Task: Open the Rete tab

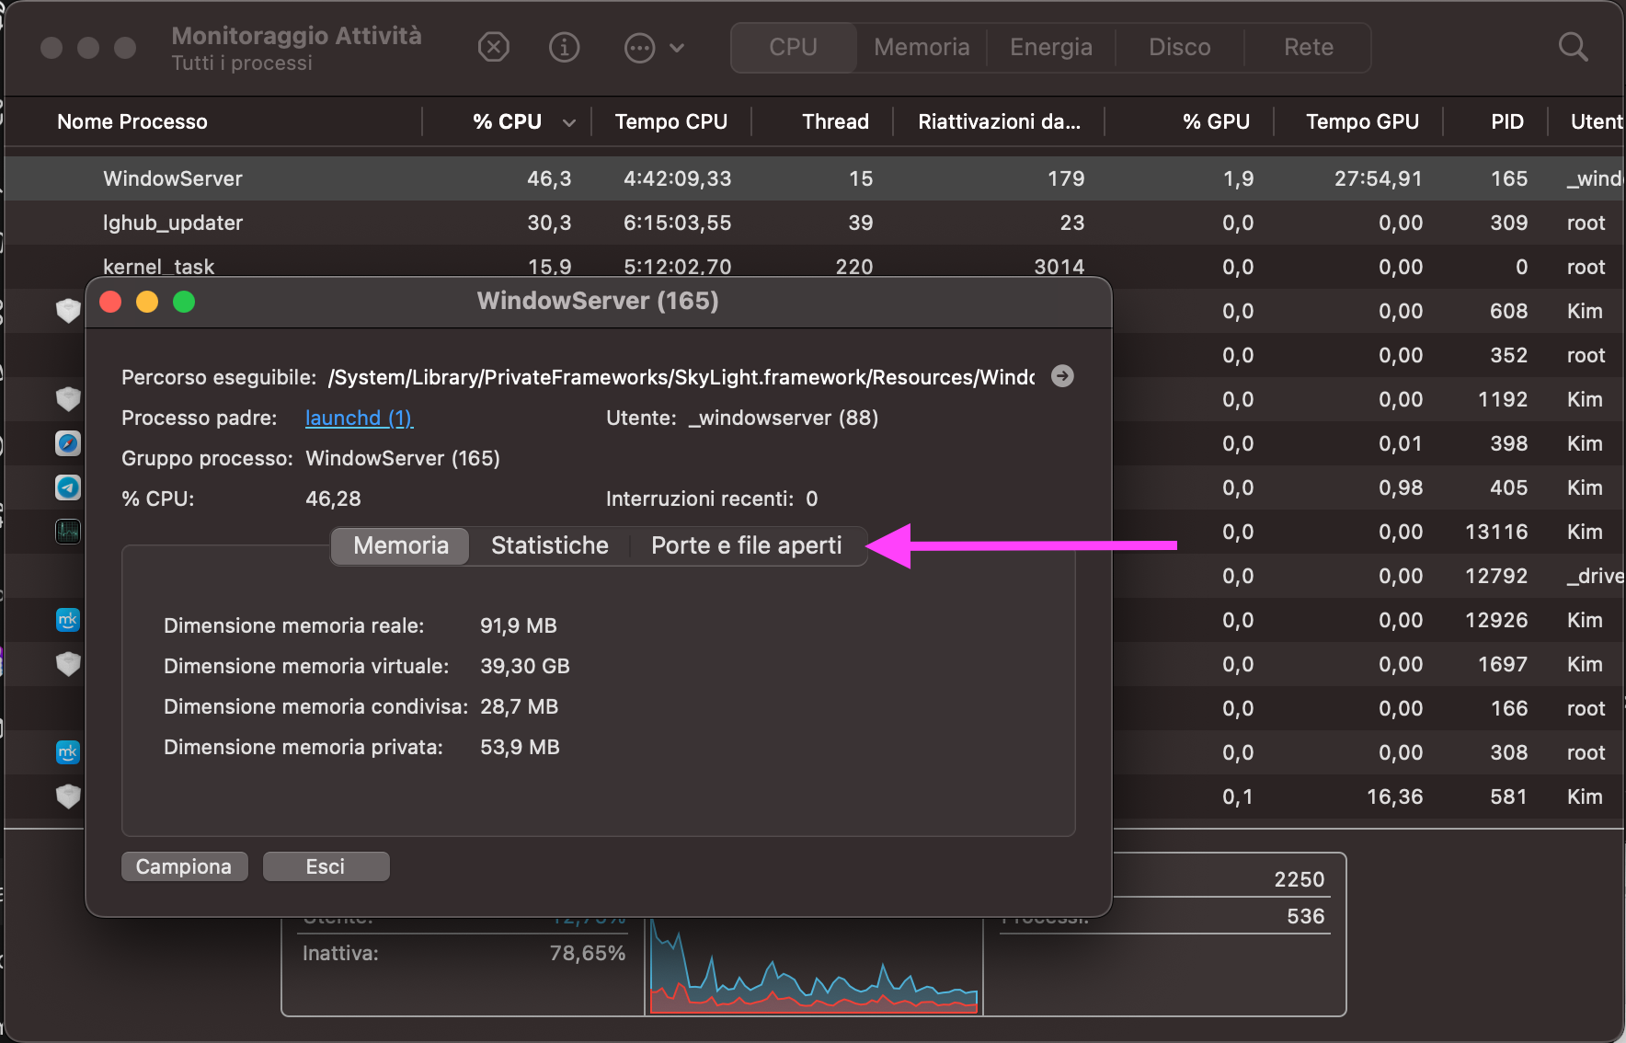Action: tap(1308, 47)
